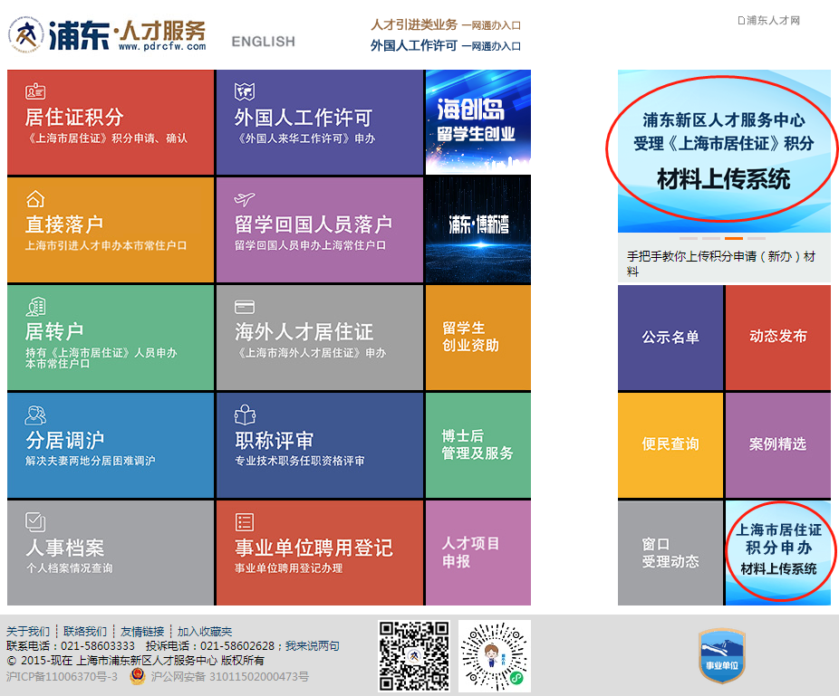Open 外国人工作许可 一网通办入口 link
This screenshot has height=696, width=839.
pos(446,45)
